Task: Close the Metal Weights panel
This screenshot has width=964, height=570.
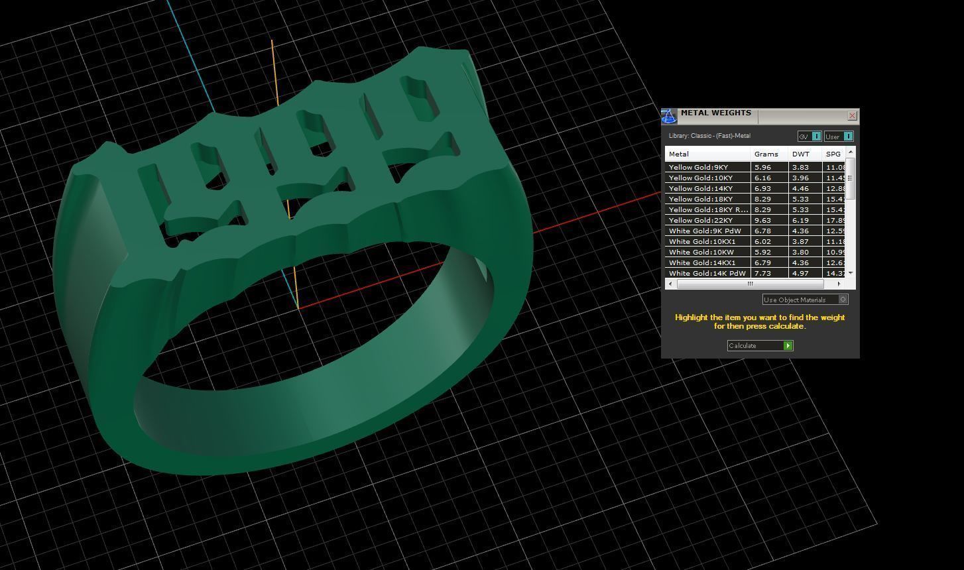Action: (852, 116)
